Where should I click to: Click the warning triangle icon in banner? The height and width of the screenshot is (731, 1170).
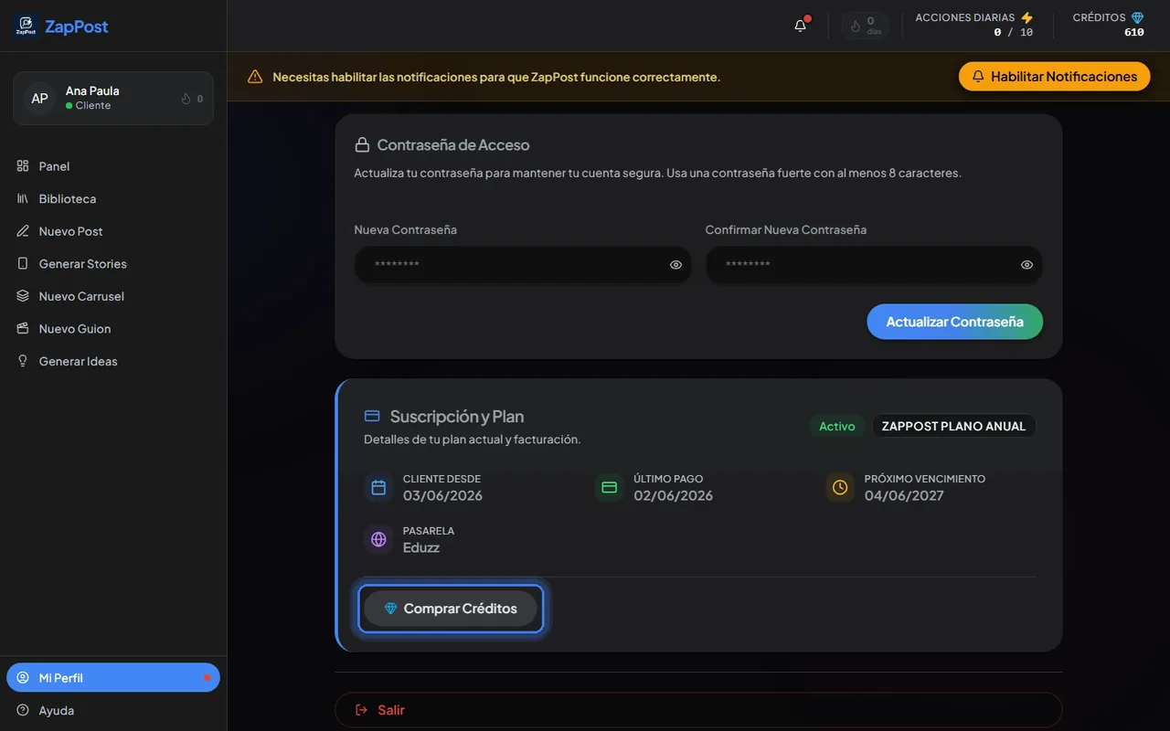coord(255,77)
